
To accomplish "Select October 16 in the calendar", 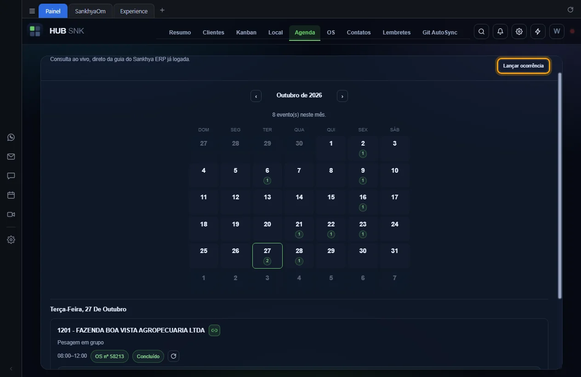I will click(363, 202).
